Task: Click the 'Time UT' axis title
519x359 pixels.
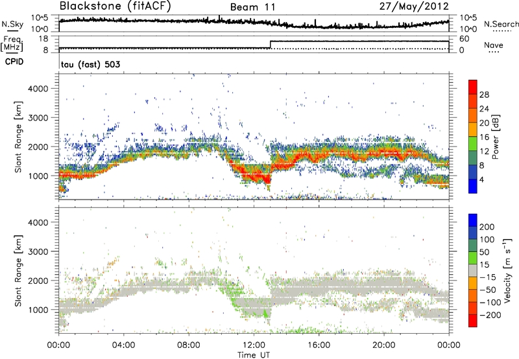Action: click(x=254, y=355)
